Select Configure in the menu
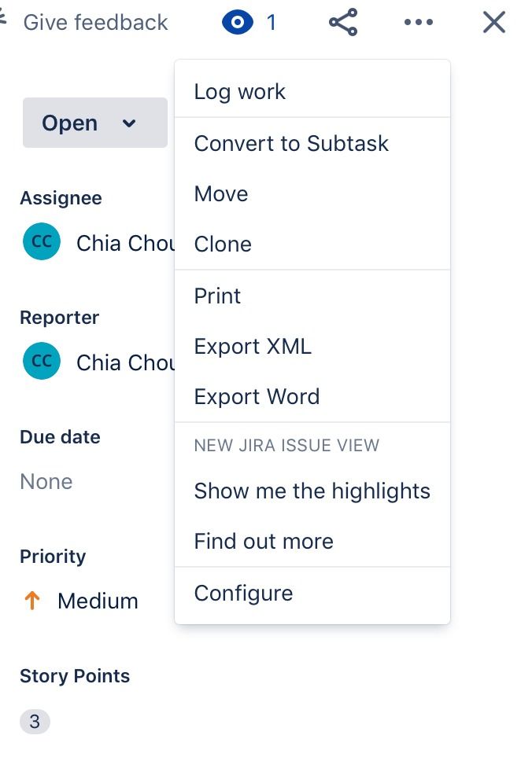The image size is (521, 761). [x=243, y=593]
